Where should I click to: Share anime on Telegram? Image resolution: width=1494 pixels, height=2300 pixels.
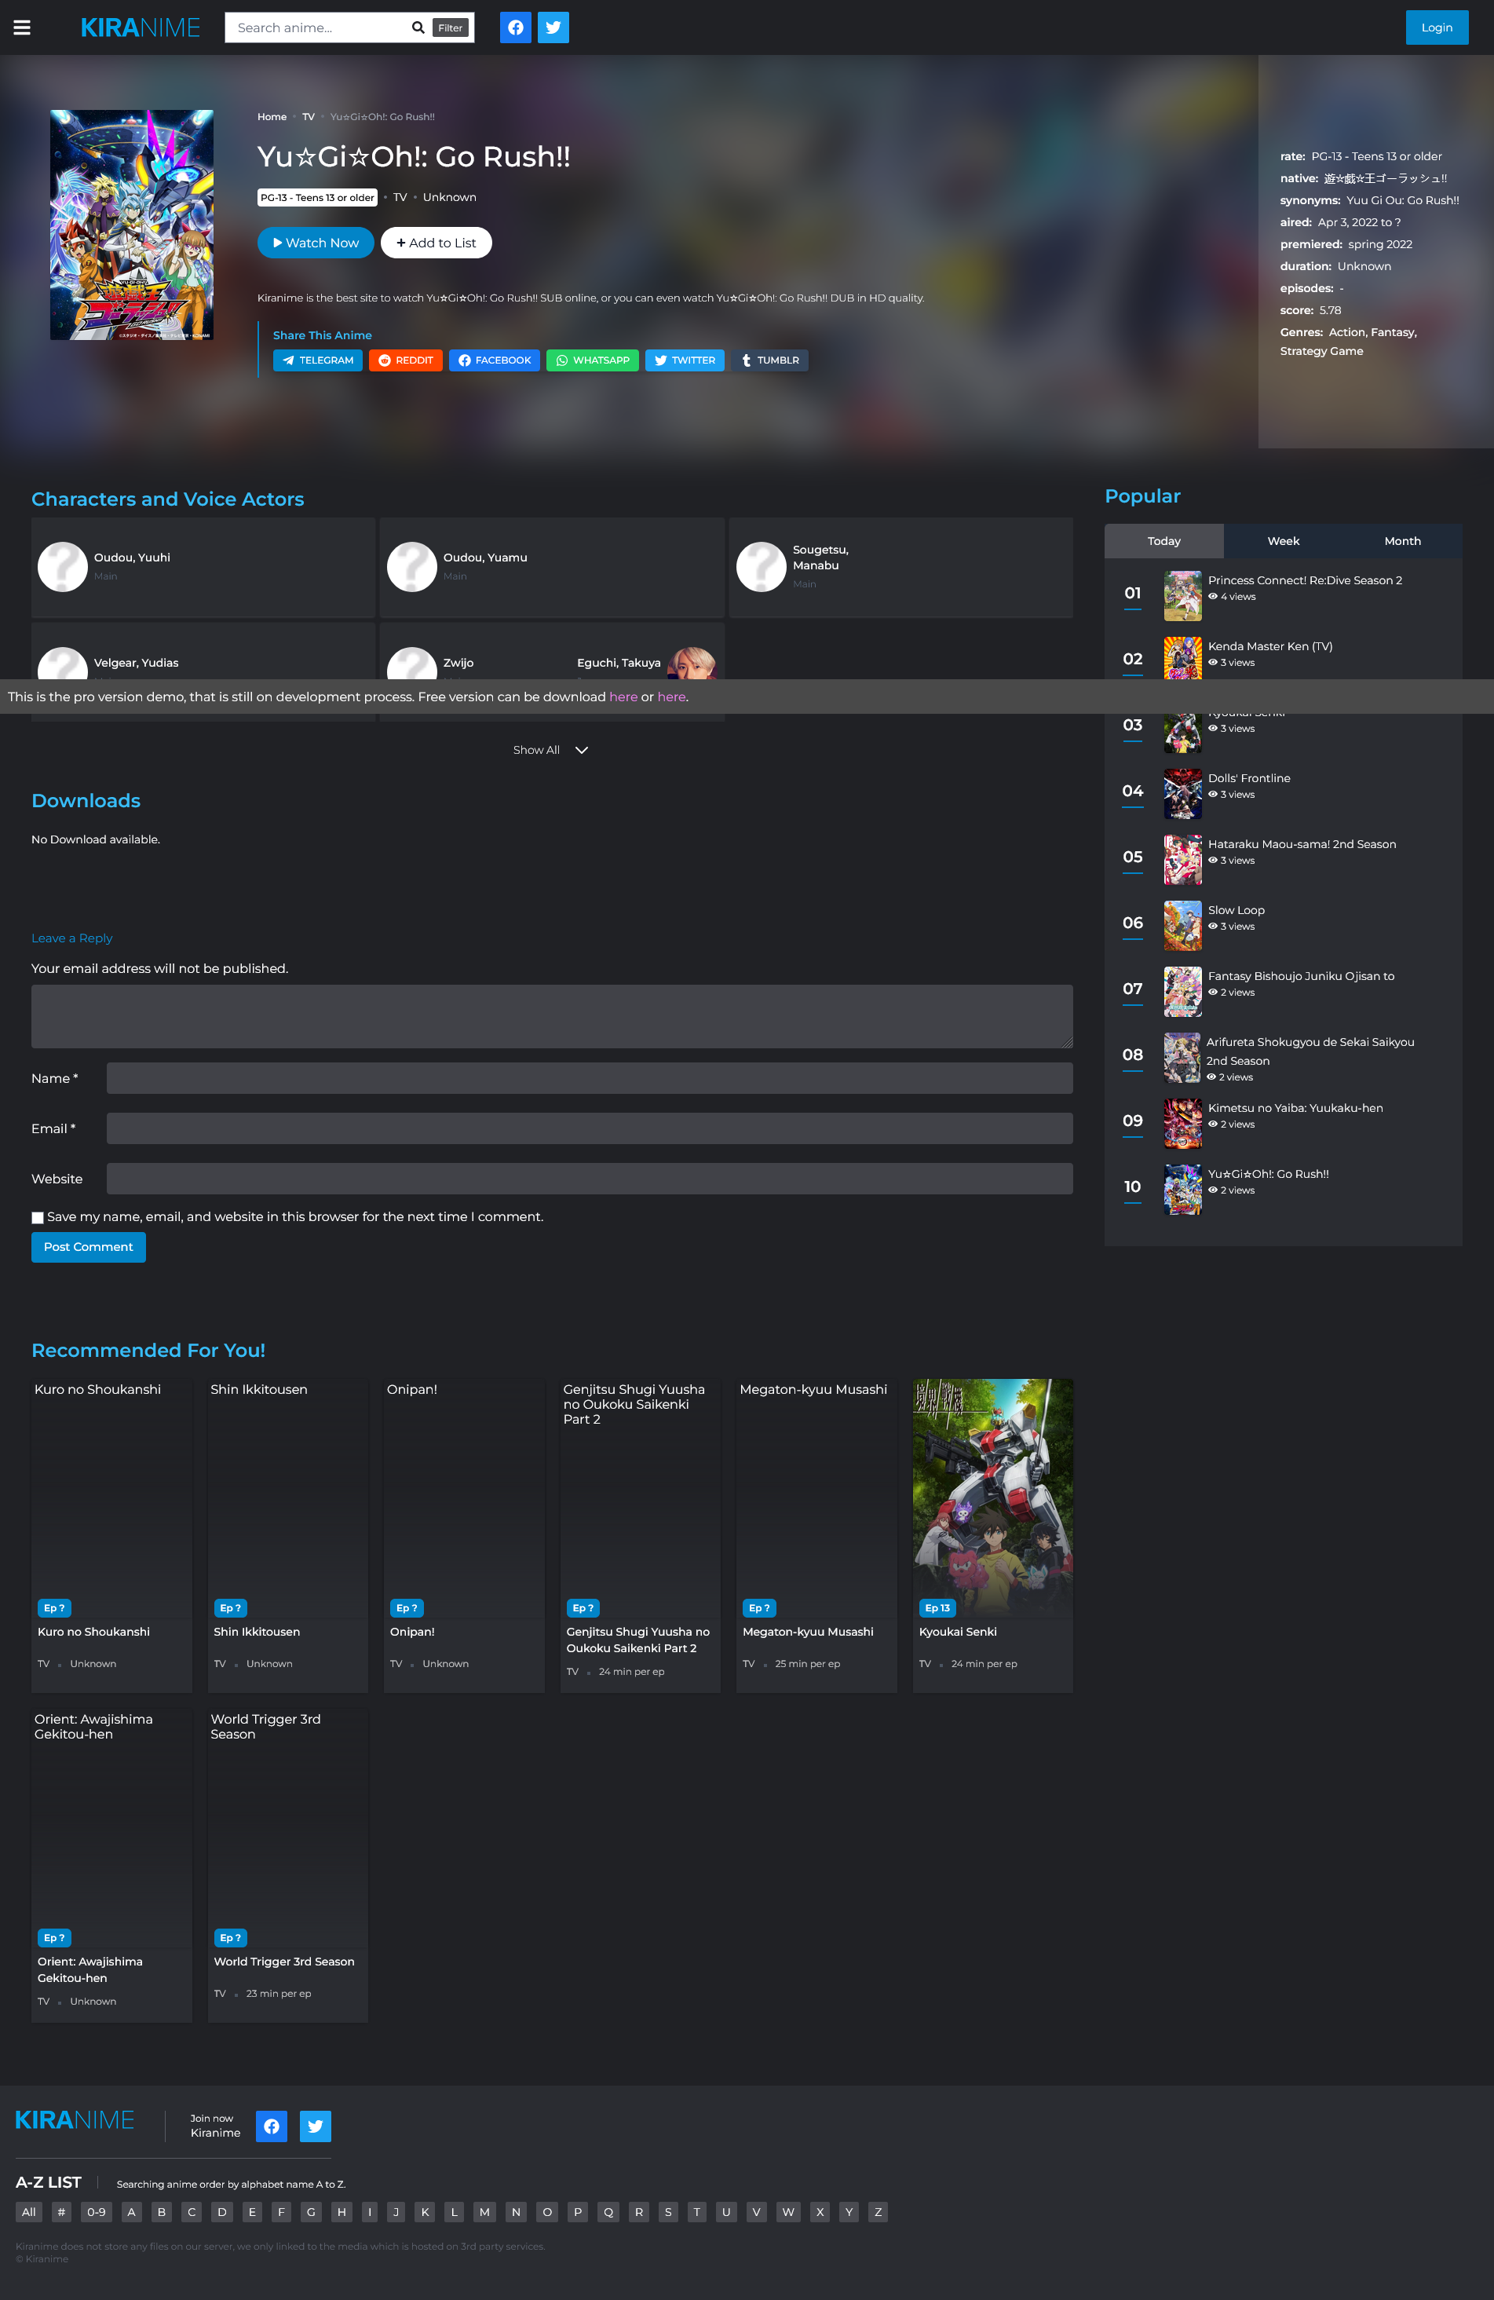pyautogui.click(x=317, y=360)
